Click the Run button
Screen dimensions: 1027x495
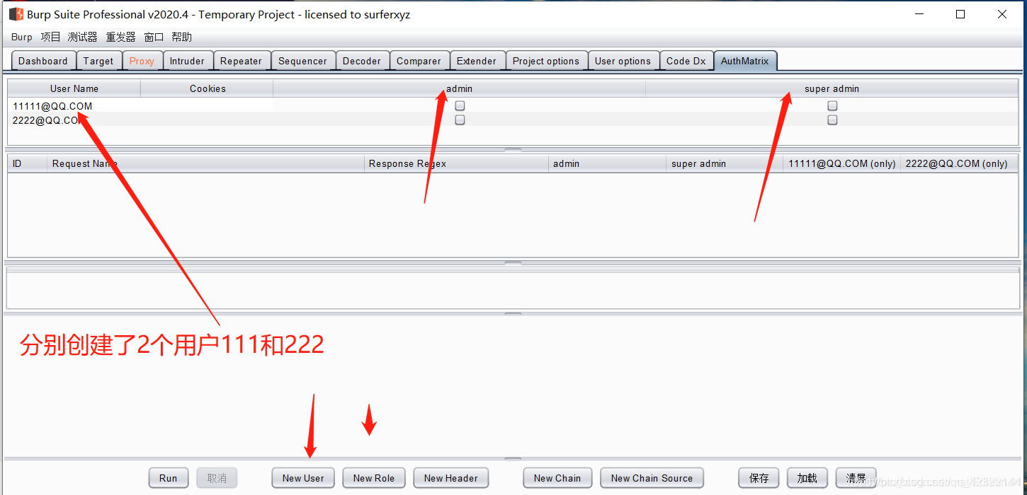(169, 478)
